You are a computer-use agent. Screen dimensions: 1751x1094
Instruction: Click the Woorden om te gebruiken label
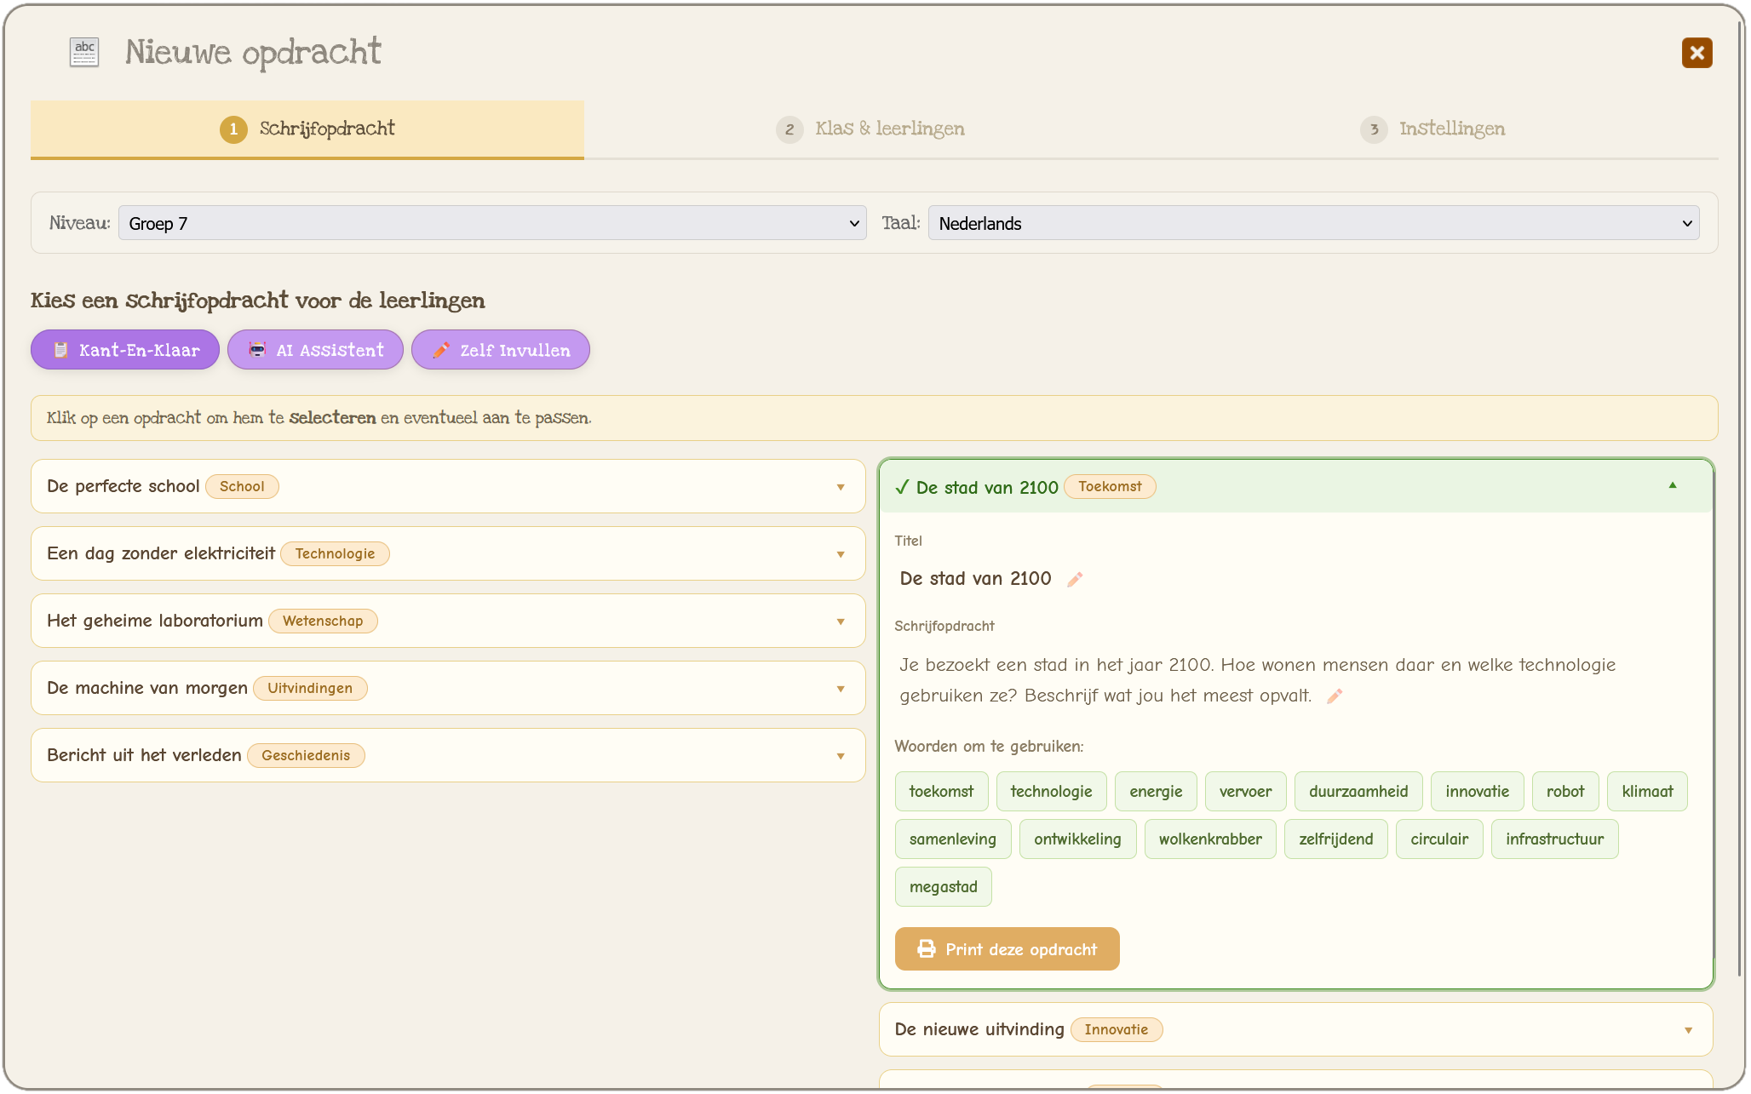click(x=989, y=747)
